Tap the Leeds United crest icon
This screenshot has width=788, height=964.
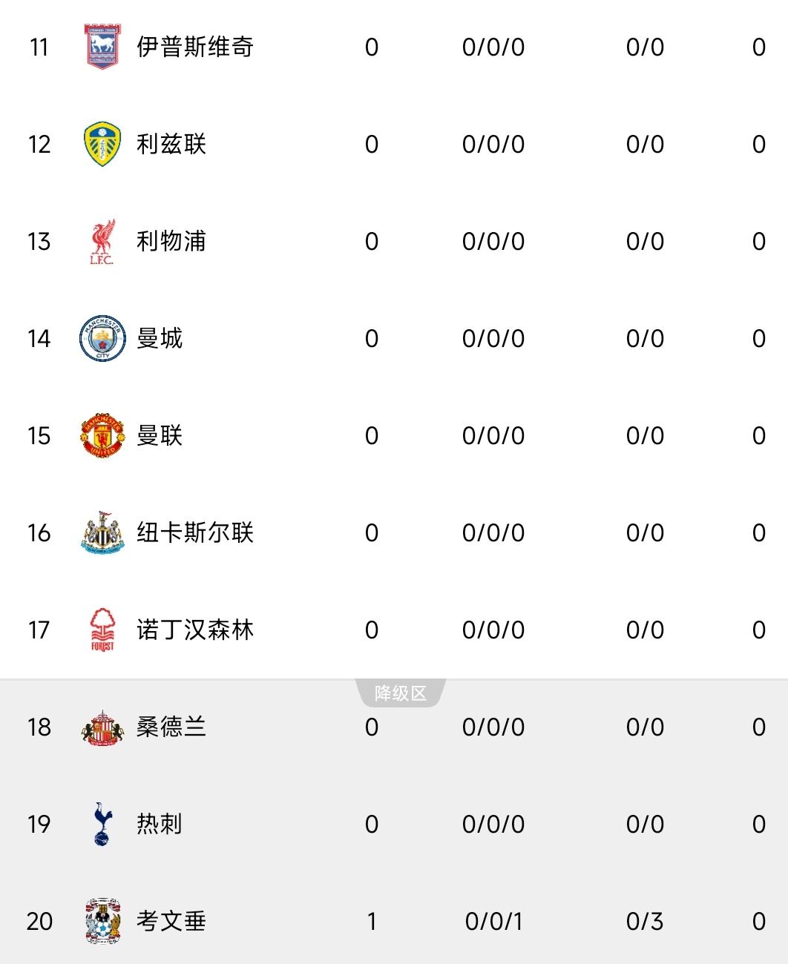click(102, 145)
